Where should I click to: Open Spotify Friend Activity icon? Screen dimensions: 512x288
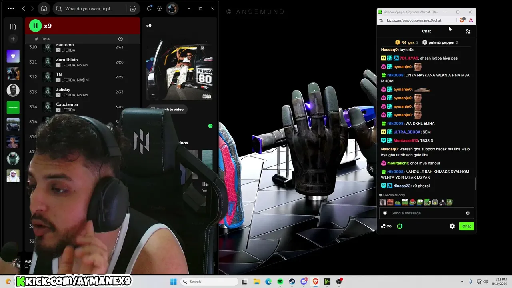tap(159, 8)
